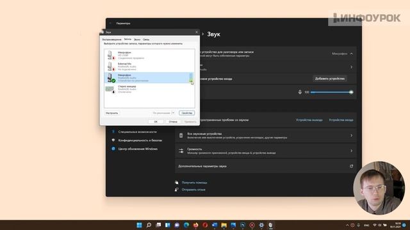Click the Центр обновления Windows sidebar icon

pos(113,149)
